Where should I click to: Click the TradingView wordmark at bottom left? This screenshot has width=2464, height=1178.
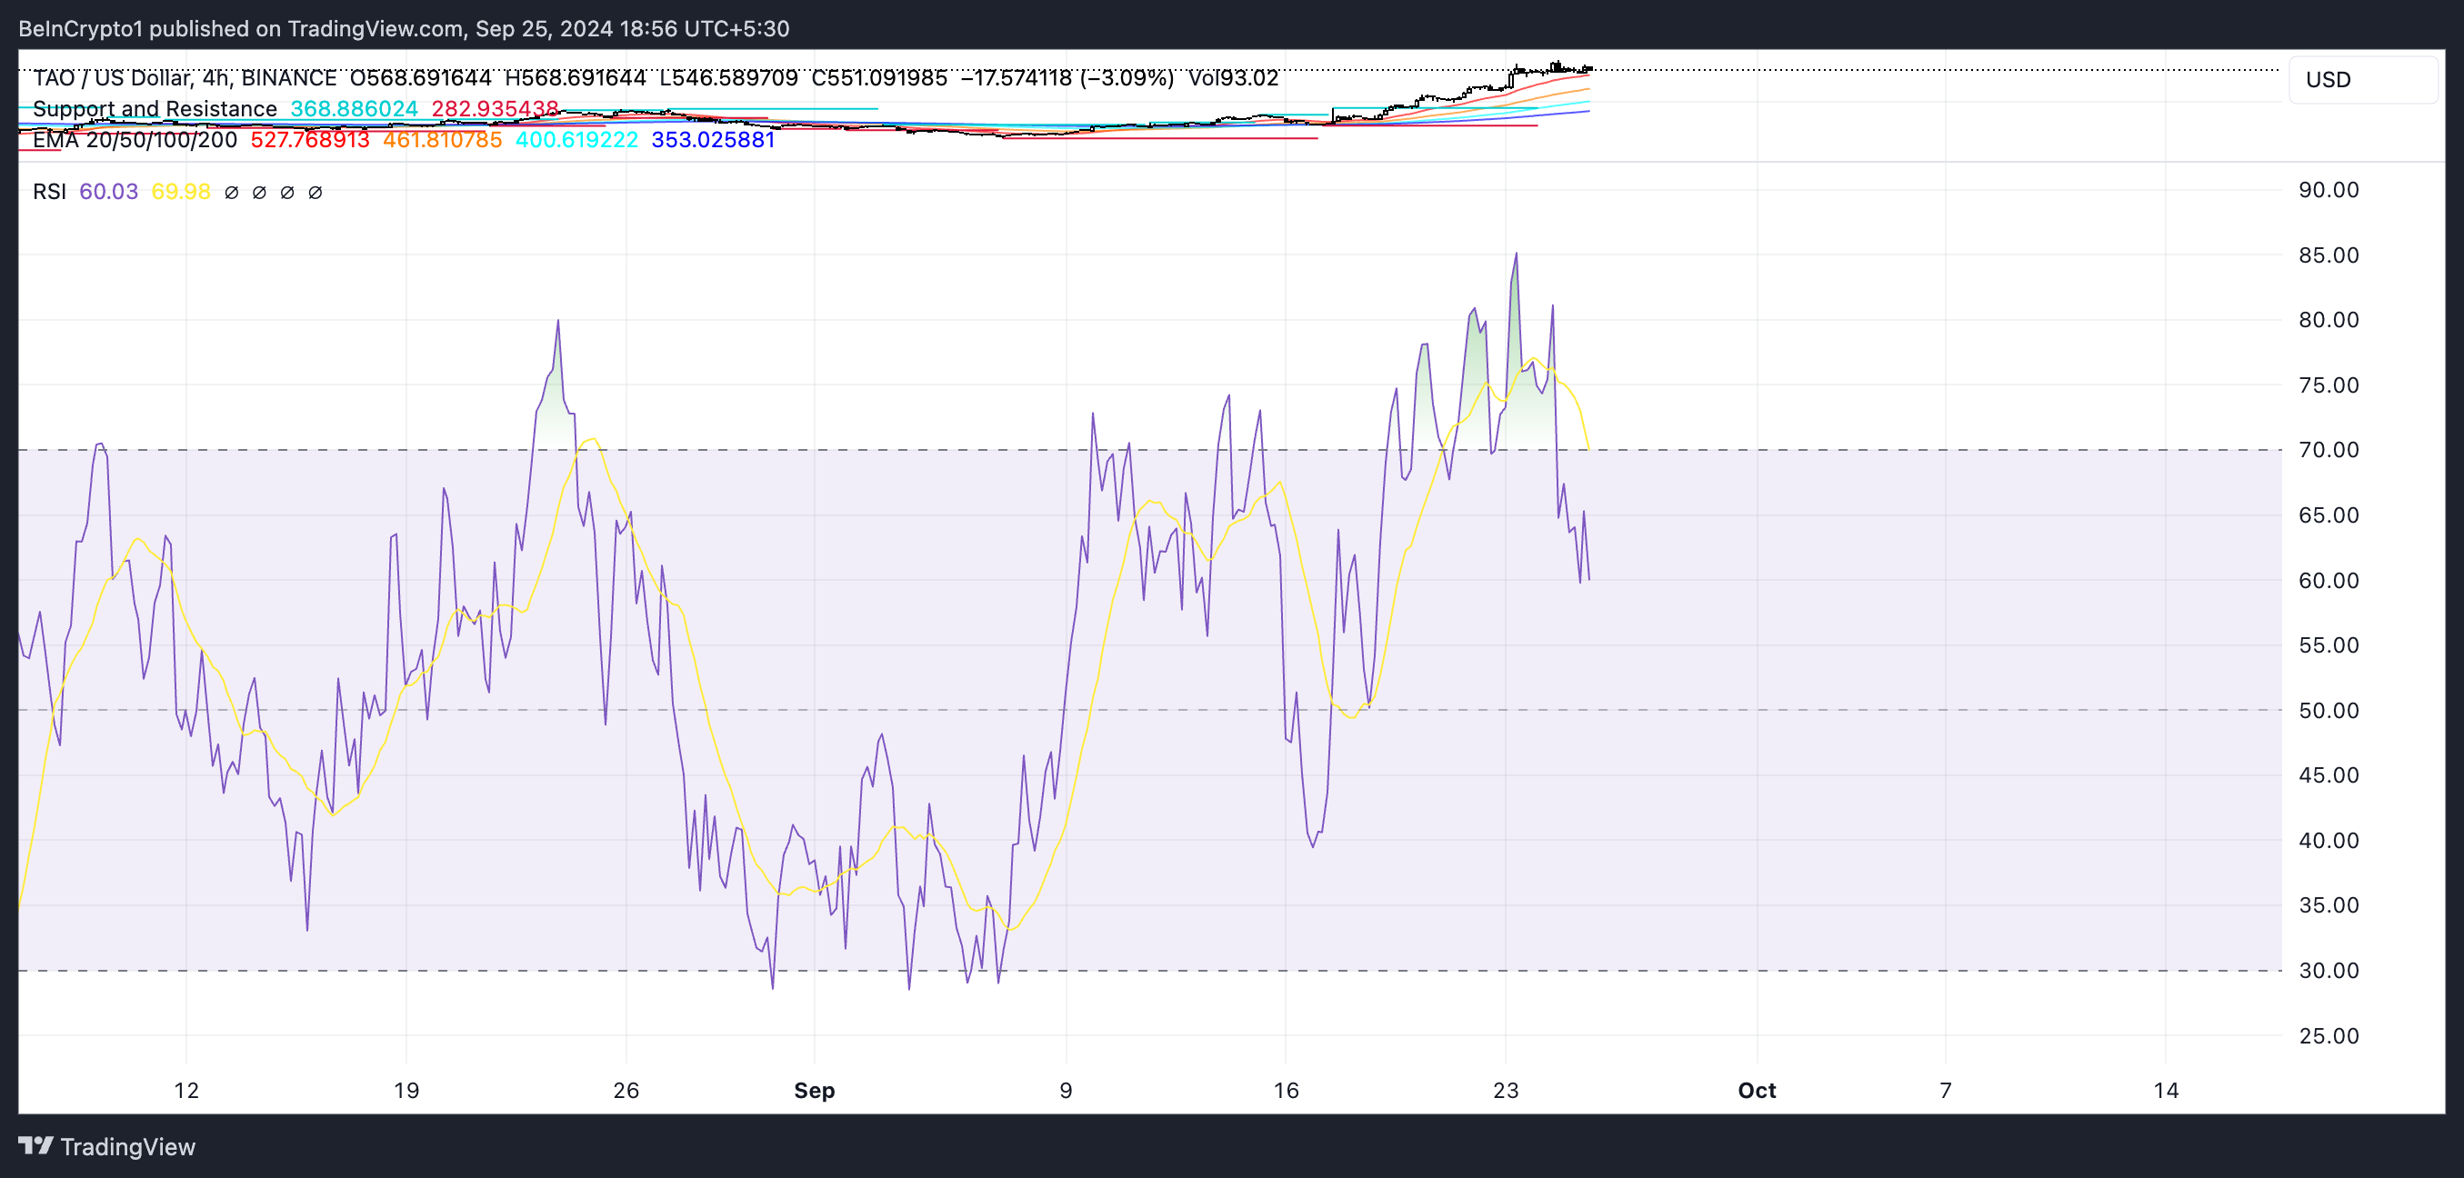(x=127, y=1146)
